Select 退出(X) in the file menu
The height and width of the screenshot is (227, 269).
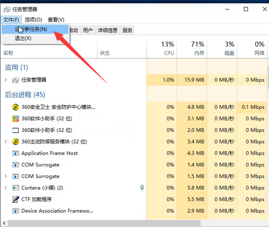click(23, 39)
